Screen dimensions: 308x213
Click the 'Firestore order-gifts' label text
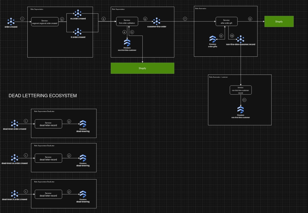point(212,45)
